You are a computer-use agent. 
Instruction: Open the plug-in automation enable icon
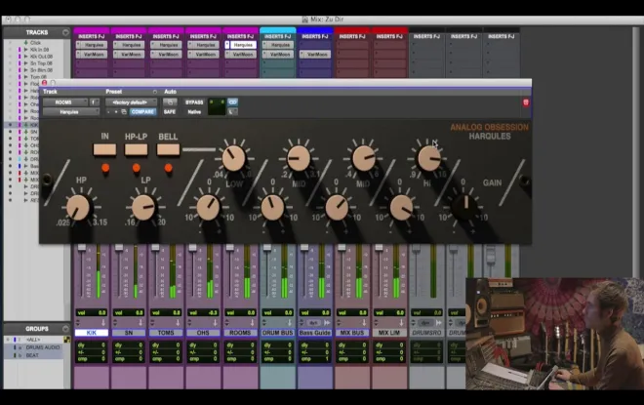(x=170, y=102)
